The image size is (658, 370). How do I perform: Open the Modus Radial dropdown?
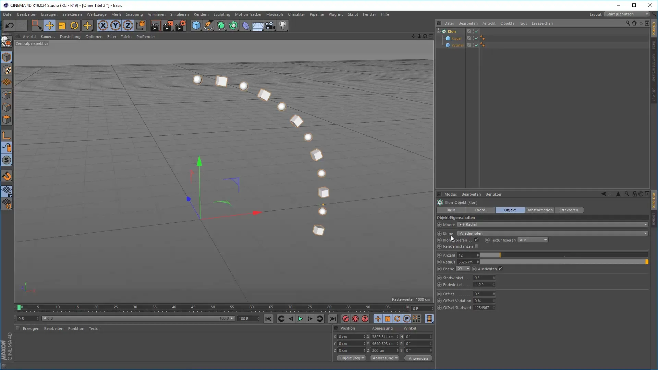point(552,224)
